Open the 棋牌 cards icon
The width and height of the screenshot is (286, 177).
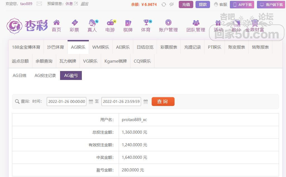coord(128,23)
